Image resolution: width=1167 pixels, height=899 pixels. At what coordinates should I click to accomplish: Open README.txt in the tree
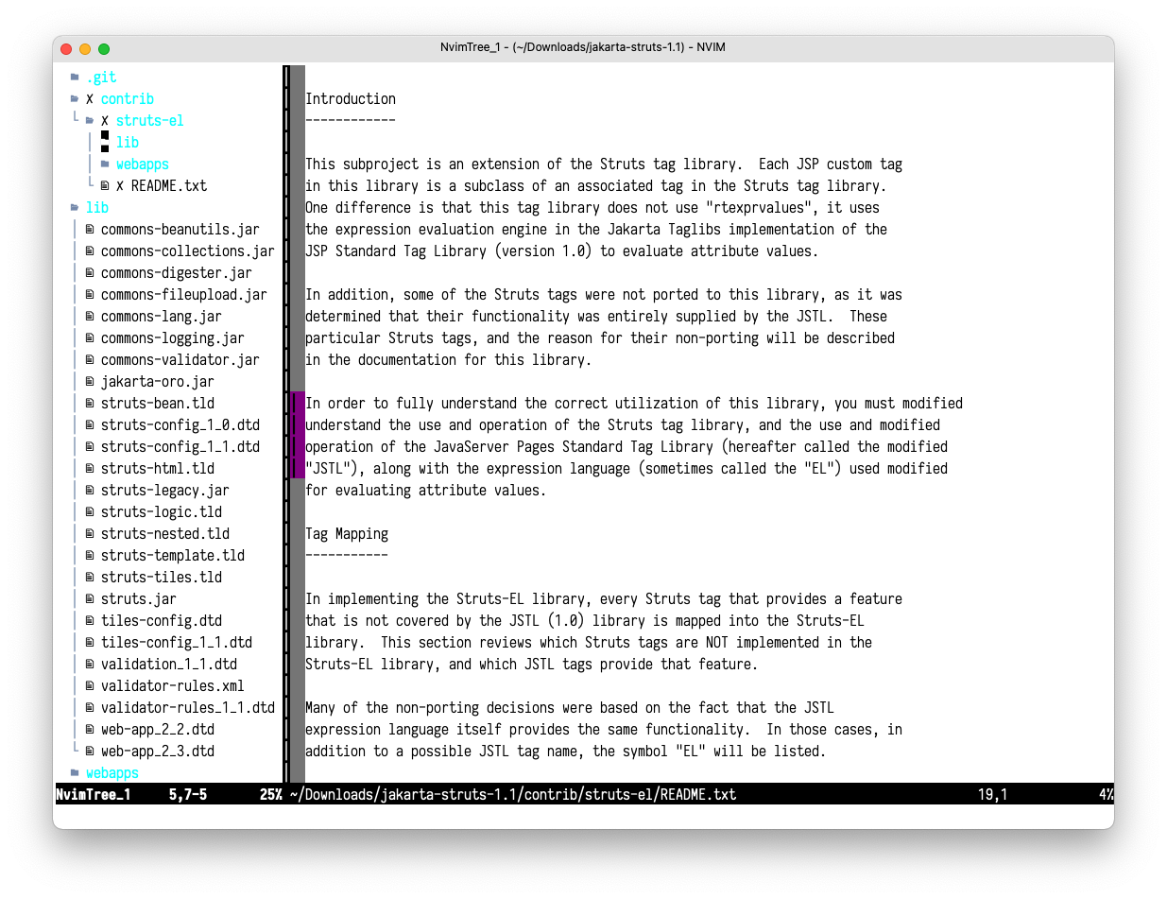point(169,186)
